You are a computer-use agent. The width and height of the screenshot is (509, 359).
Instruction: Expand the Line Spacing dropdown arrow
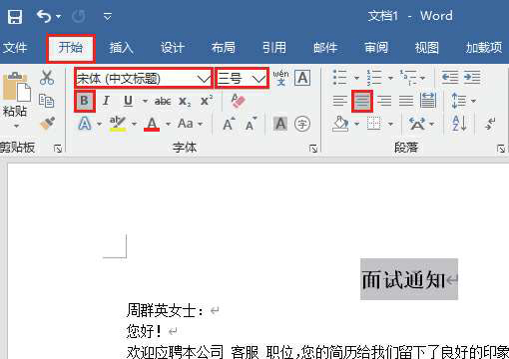(x=473, y=101)
